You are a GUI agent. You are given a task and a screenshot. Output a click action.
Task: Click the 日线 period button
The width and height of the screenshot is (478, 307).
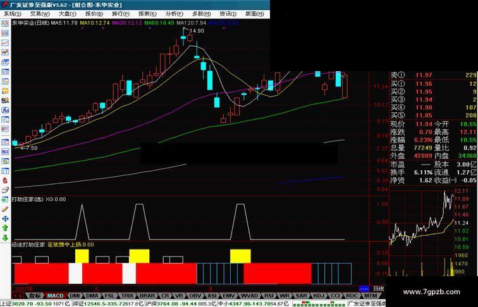click(379, 289)
